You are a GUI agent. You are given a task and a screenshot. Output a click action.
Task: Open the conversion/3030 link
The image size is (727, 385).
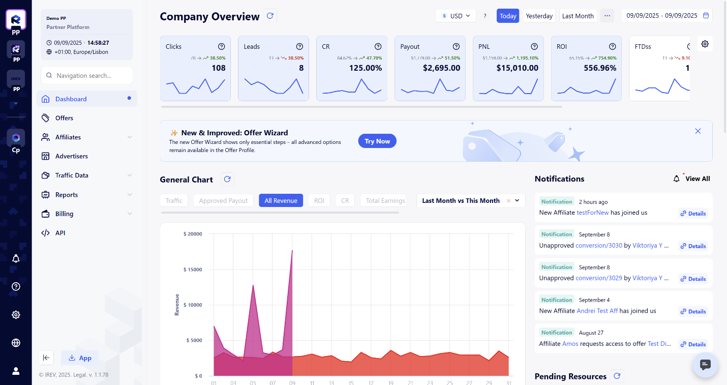tap(598, 245)
